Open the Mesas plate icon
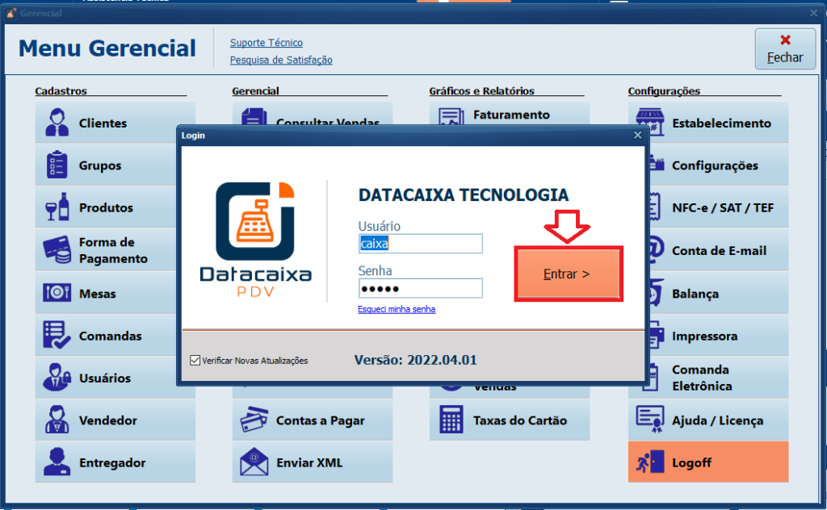This screenshot has width=827, height=510. pyautogui.click(x=57, y=294)
